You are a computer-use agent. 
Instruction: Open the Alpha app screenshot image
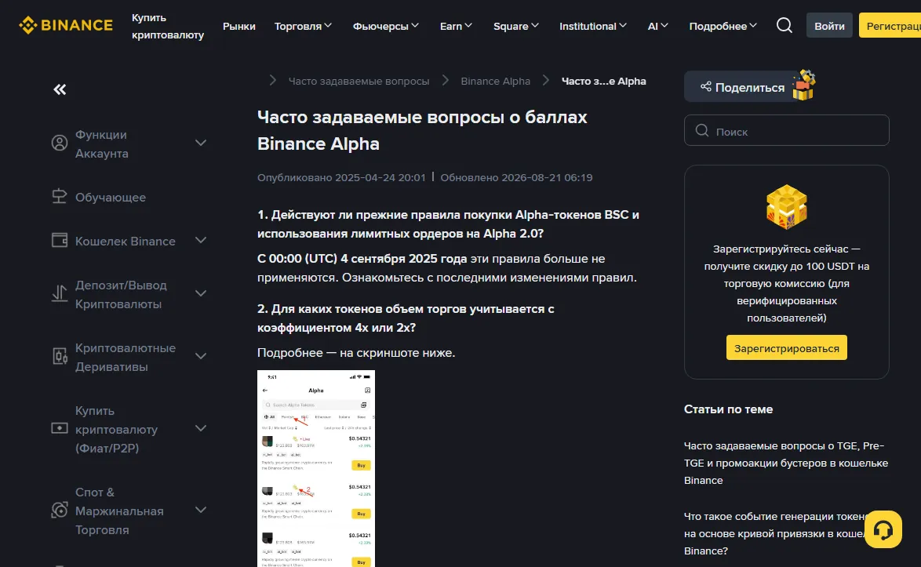316,468
